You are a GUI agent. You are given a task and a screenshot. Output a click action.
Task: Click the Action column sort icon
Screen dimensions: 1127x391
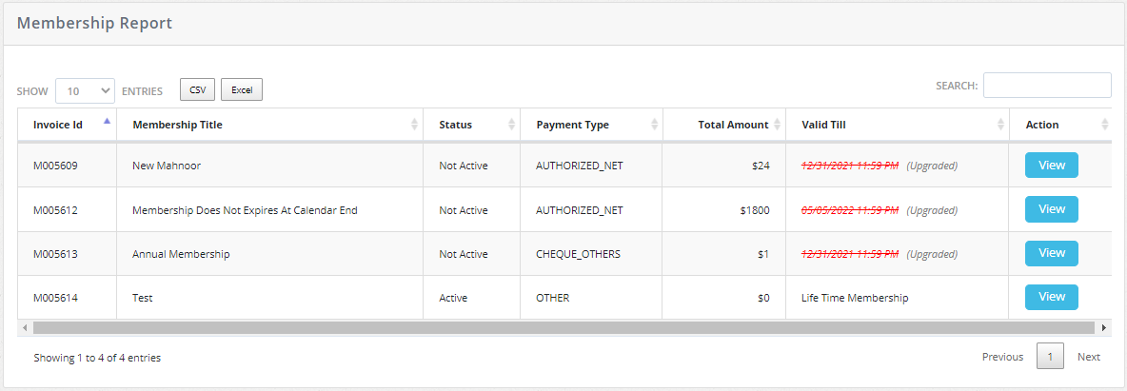click(1104, 125)
